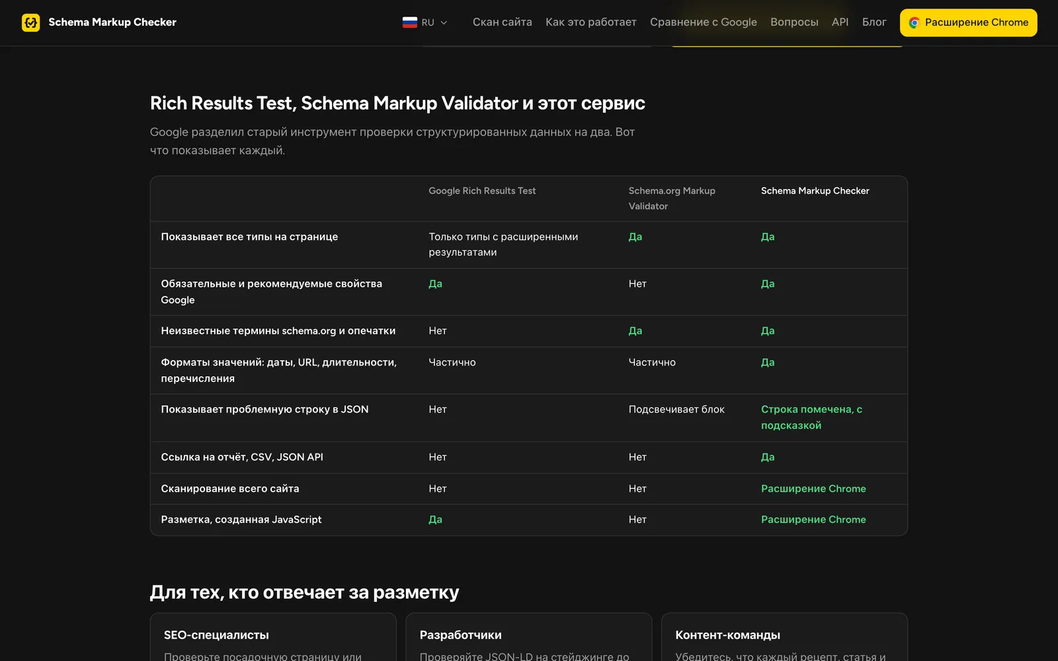Click the "Schema Markup Checker" column header

815,191
